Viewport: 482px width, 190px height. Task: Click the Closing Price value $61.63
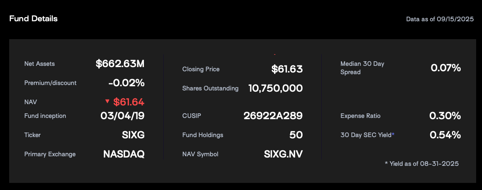pos(287,69)
